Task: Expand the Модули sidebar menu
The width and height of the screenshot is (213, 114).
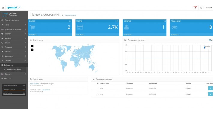Action: point(14,38)
